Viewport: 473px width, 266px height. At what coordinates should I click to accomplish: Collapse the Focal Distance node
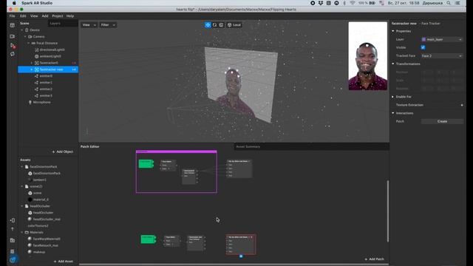(28, 44)
